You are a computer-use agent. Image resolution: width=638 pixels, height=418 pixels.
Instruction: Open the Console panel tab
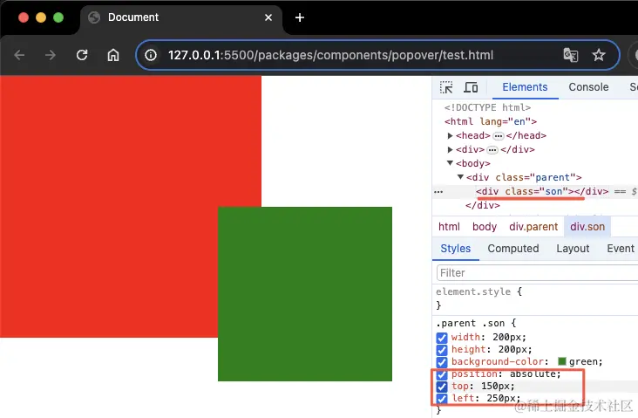(588, 87)
